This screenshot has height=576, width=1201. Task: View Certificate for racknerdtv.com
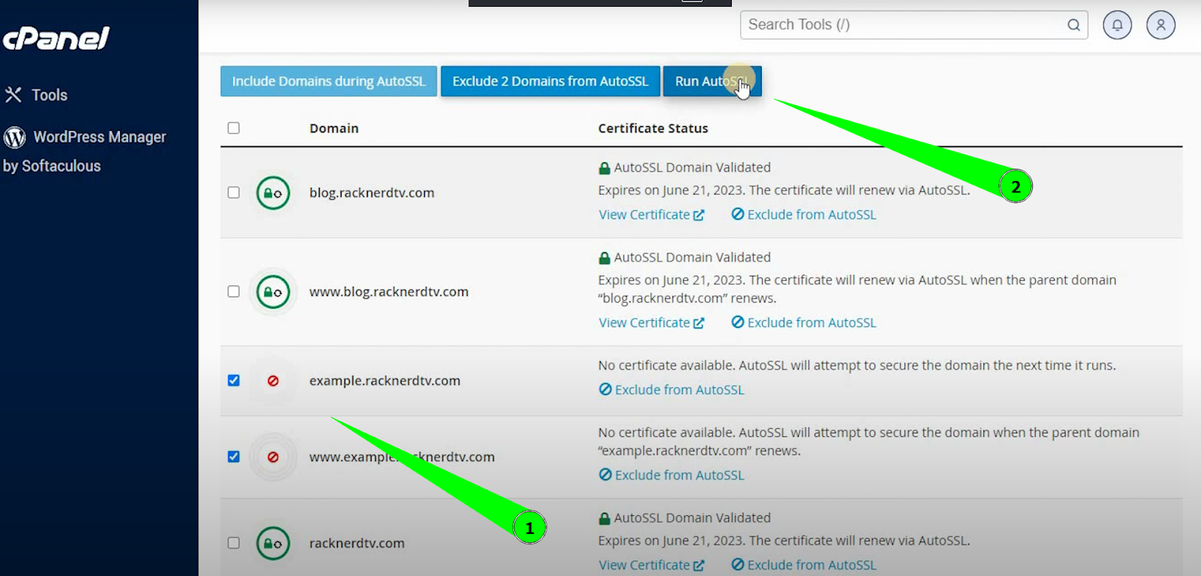(652, 565)
